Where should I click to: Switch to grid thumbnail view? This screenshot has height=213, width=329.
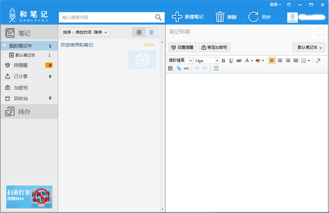pyautogui.click(x=139, y=32)
